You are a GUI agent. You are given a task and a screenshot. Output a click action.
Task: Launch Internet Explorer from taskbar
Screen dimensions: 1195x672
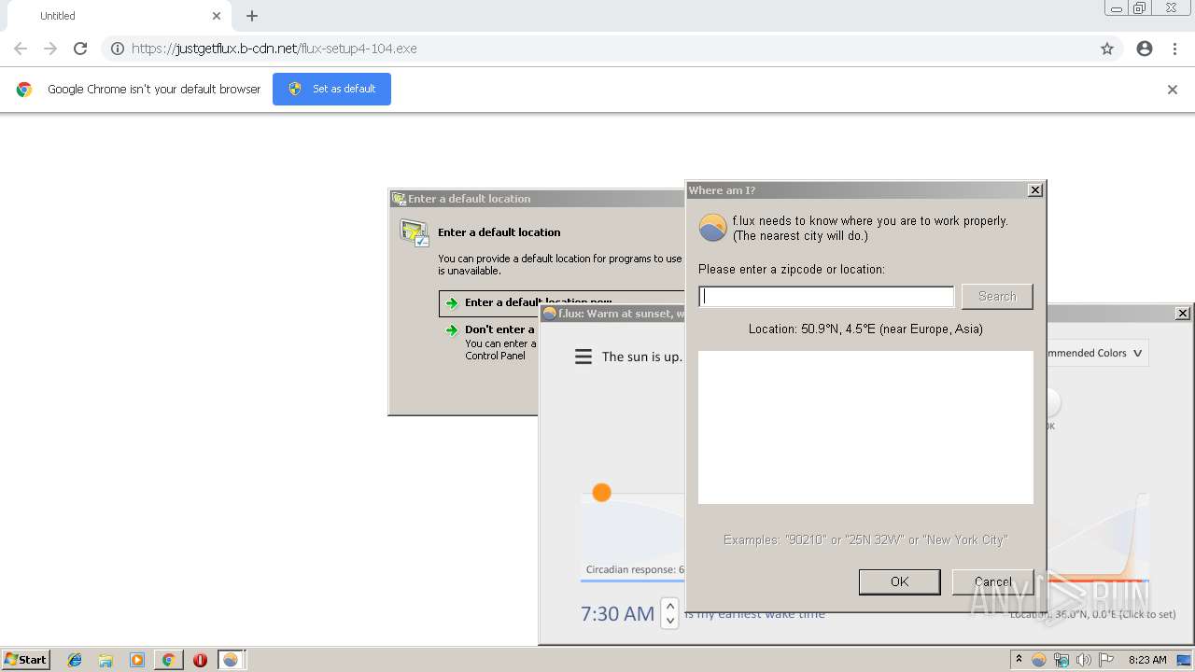[75, 660]
